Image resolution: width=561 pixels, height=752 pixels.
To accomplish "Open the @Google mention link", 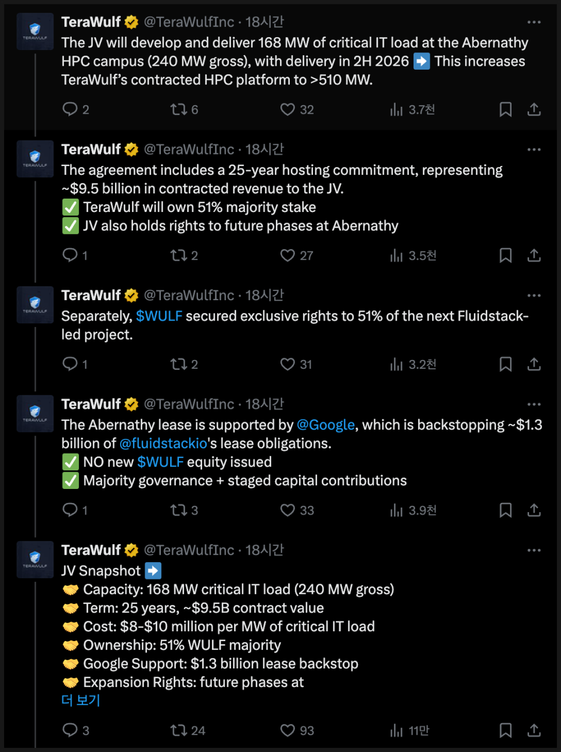I will [326, 425].
